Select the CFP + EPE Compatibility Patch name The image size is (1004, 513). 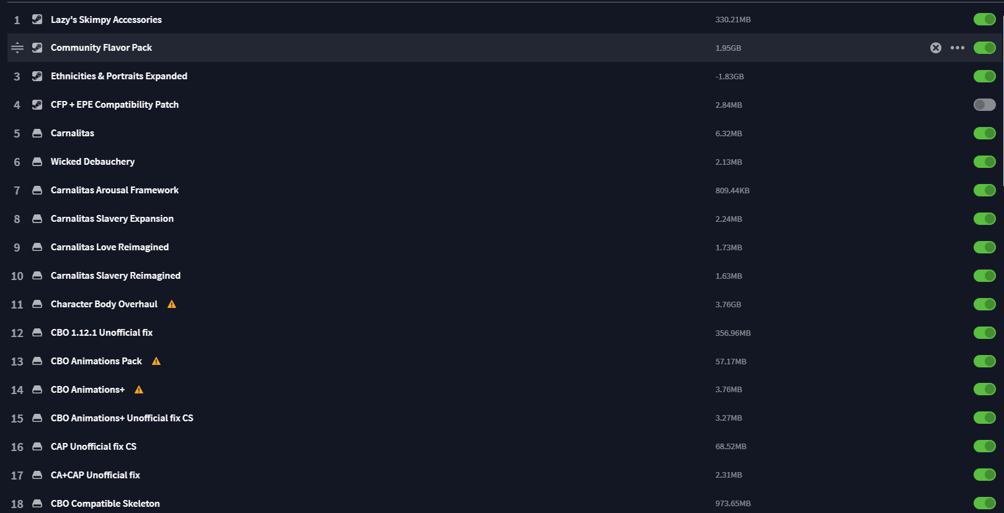pyautogui.click(x=115, y=105)
